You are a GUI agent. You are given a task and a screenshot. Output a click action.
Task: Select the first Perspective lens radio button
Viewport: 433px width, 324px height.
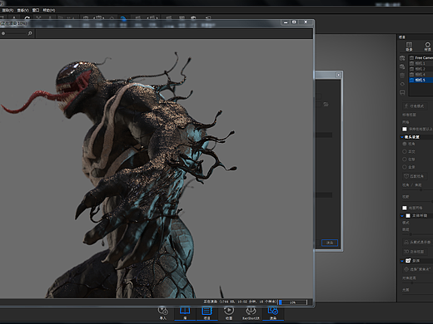pyautogui.click(x=405, y=144)
